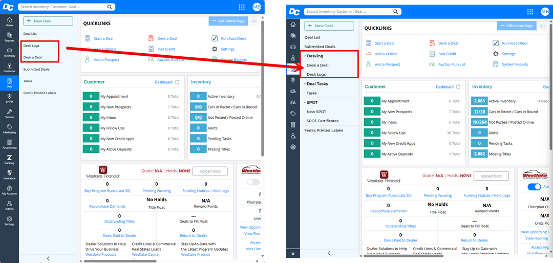Click the 39 Total My Follow Ups value

[453, 133]
